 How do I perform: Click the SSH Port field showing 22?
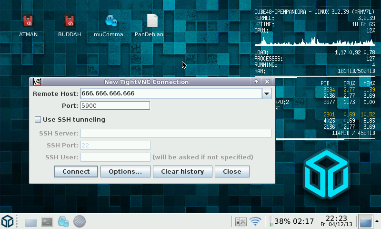pos(115,146)
